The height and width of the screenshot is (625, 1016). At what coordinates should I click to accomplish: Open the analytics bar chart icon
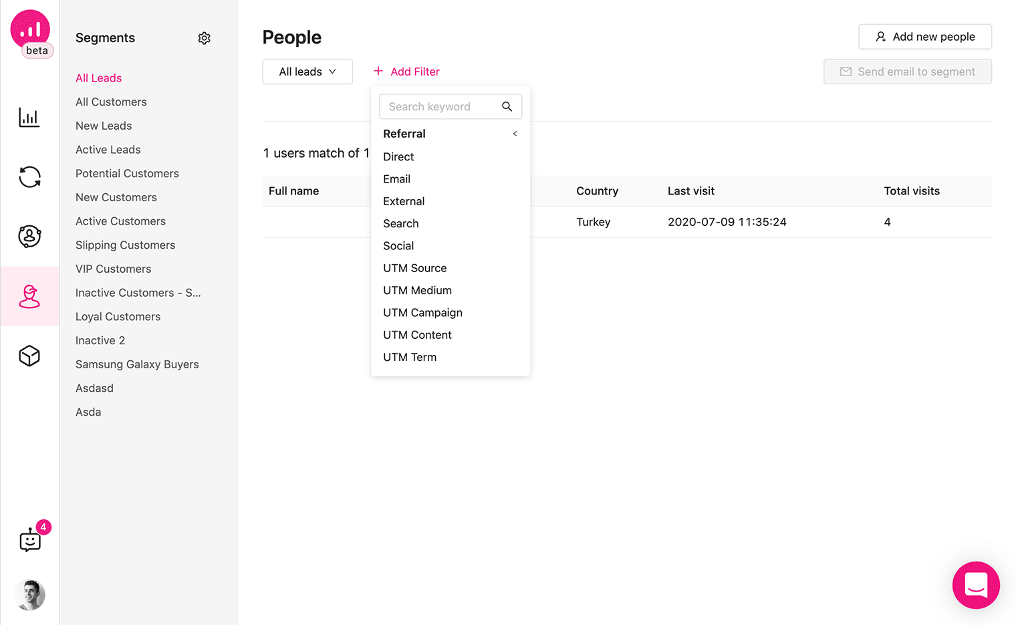coord(29,118)
